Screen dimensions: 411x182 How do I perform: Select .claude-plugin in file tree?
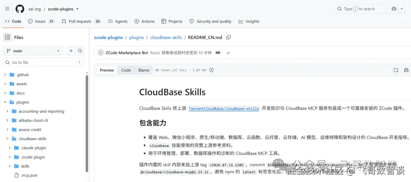click(33, 148)
